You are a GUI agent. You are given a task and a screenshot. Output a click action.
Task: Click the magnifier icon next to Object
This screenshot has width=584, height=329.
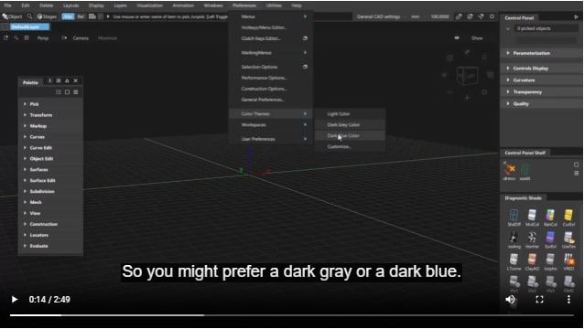pyautogui.click(x=29, y=16)
